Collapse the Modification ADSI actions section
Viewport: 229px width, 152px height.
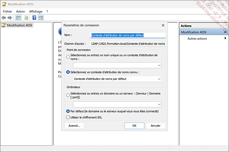click(x=226, y=32)
